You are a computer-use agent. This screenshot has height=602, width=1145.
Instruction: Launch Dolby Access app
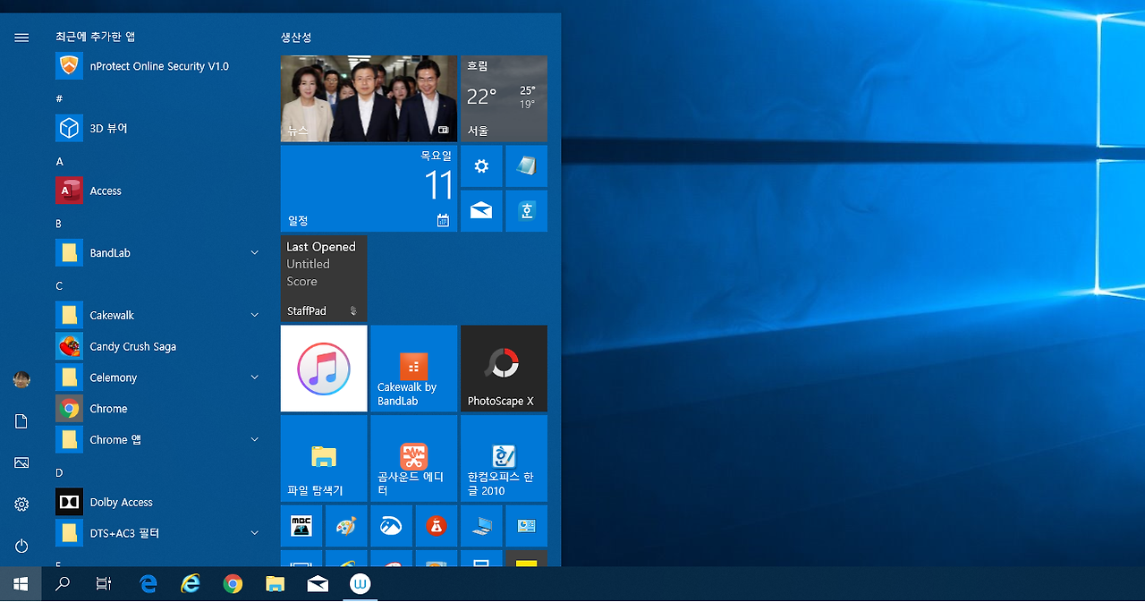pos(159,502)
